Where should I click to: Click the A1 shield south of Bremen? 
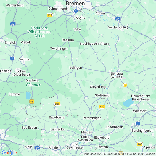[x=76, y=11]
